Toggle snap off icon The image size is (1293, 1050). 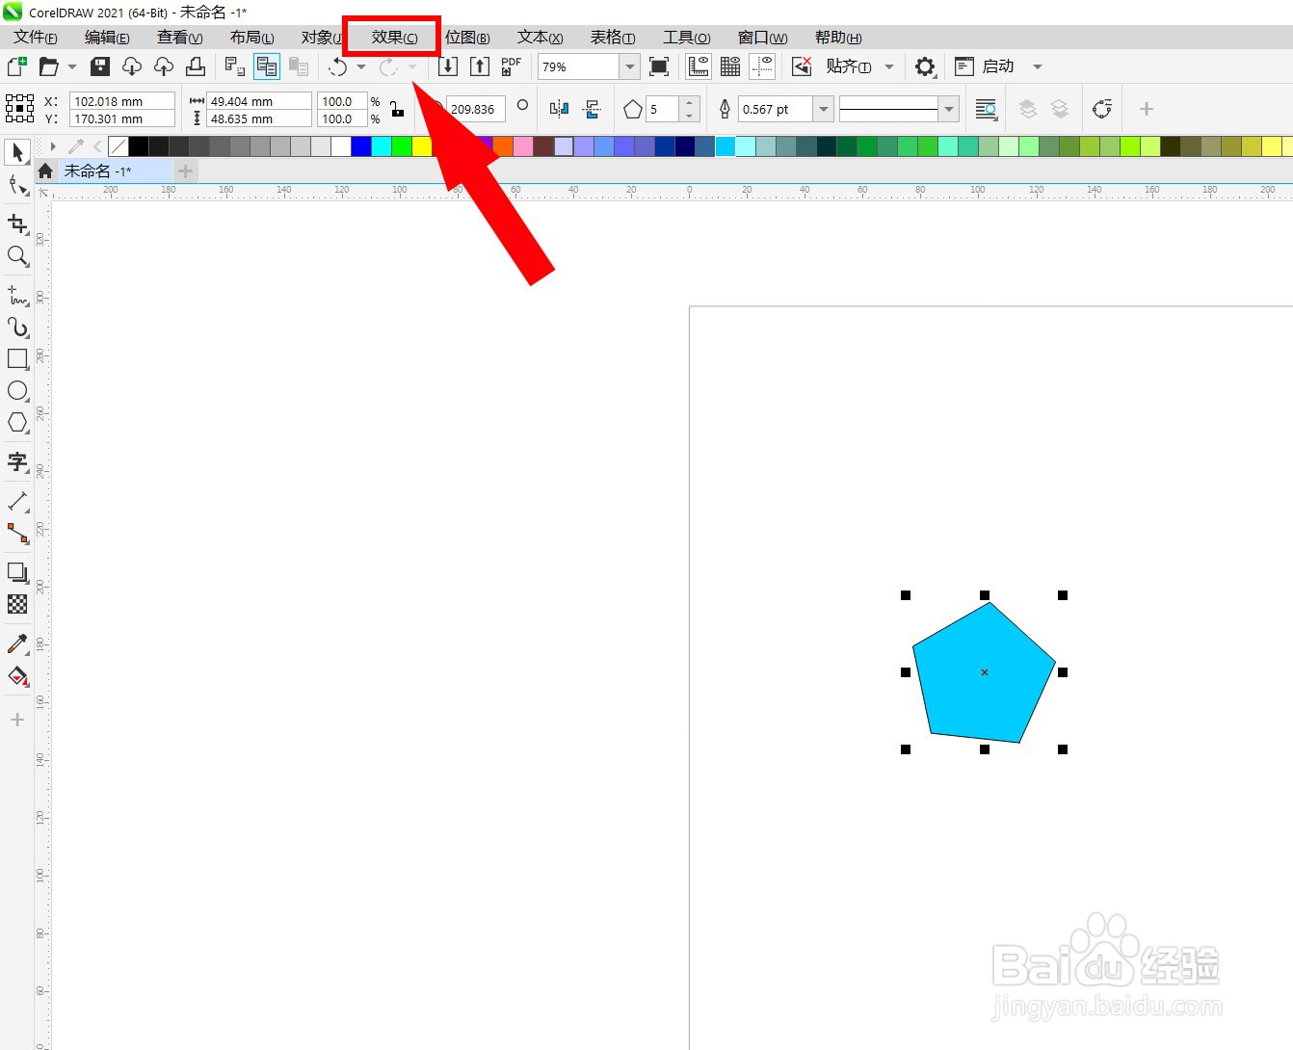[x=802, y=66]
